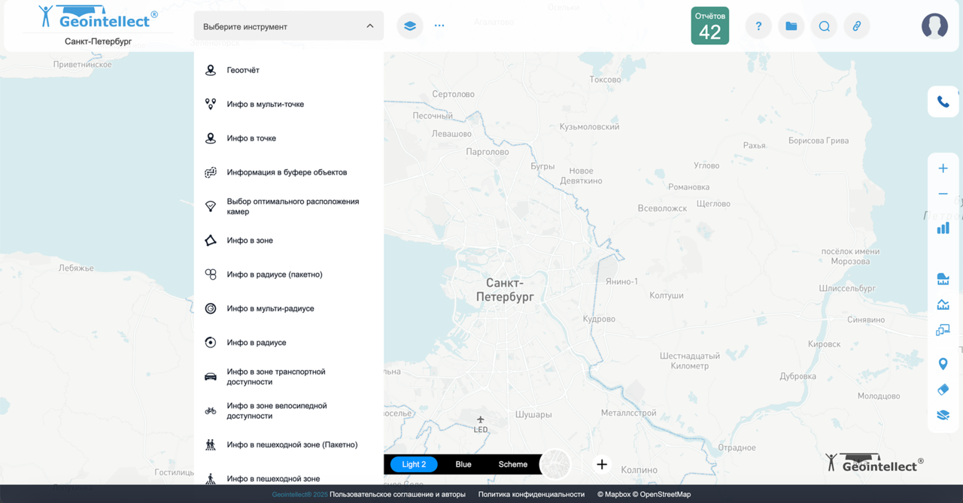This screenshot has width=963, height=503.
Task: Open the folder icon in header
Action: [x=791, y=26]
